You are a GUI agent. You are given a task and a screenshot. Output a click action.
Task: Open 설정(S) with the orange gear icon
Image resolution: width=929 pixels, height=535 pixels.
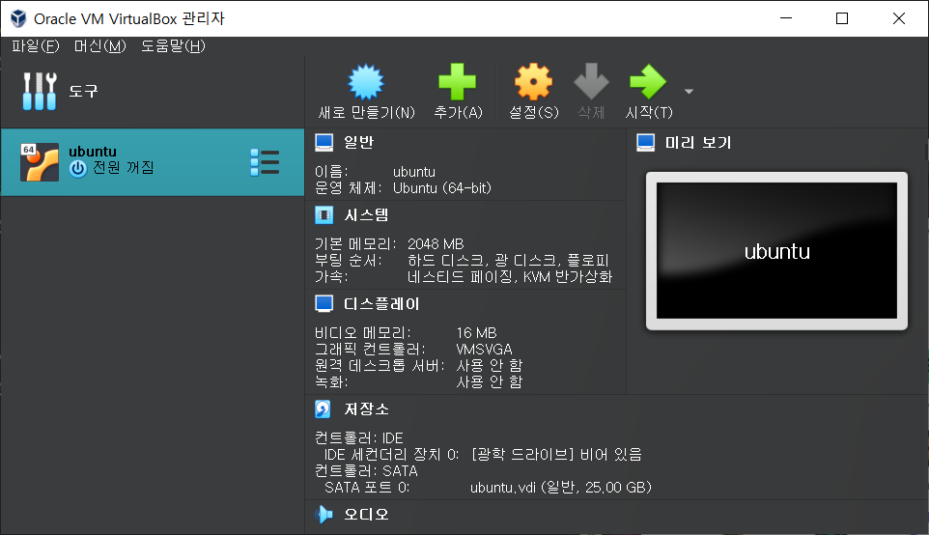point(533,82)
